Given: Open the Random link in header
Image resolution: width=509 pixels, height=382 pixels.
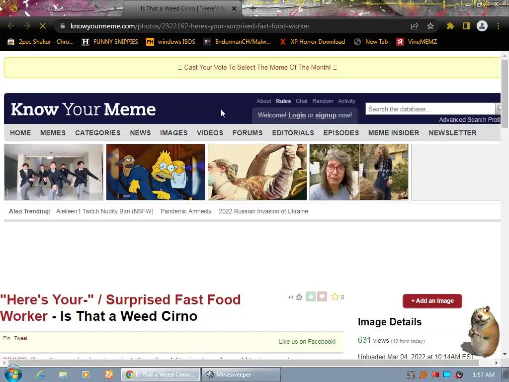Looking at the screenshot, I should click(323, 101).
